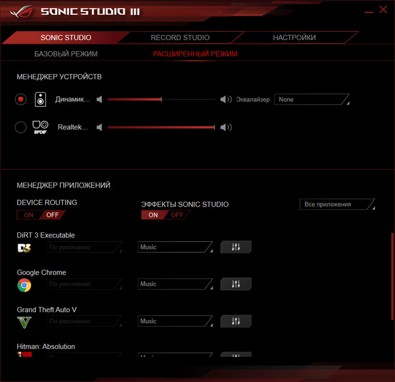Turn Device Routing OFF

(53, 215)
